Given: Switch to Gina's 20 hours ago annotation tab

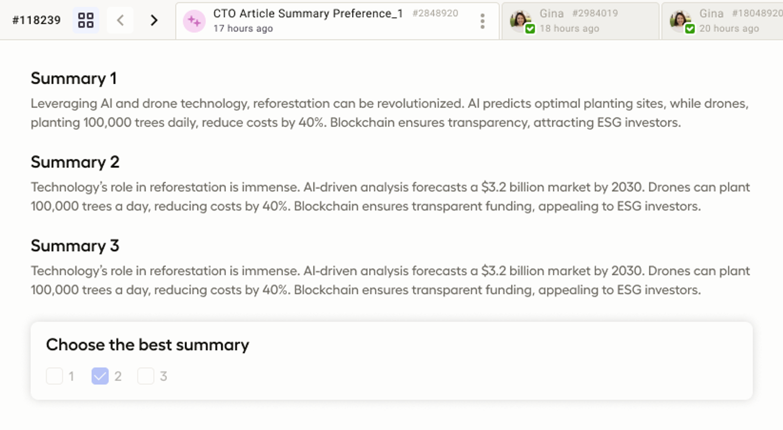Looking at the screenshot, I should (x=723, y=21).
